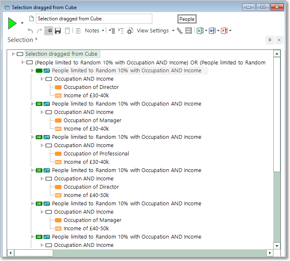Select Occupation of Professional row
The image size is (290, 261).
click(96, 154)
